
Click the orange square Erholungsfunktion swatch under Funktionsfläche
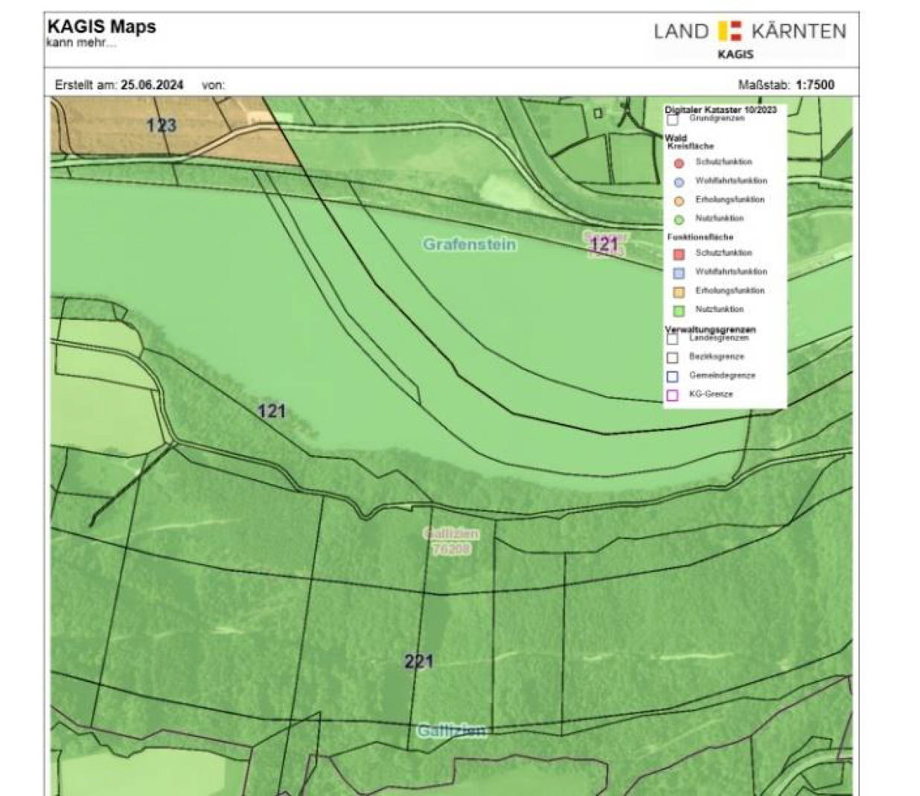[679, 292]
